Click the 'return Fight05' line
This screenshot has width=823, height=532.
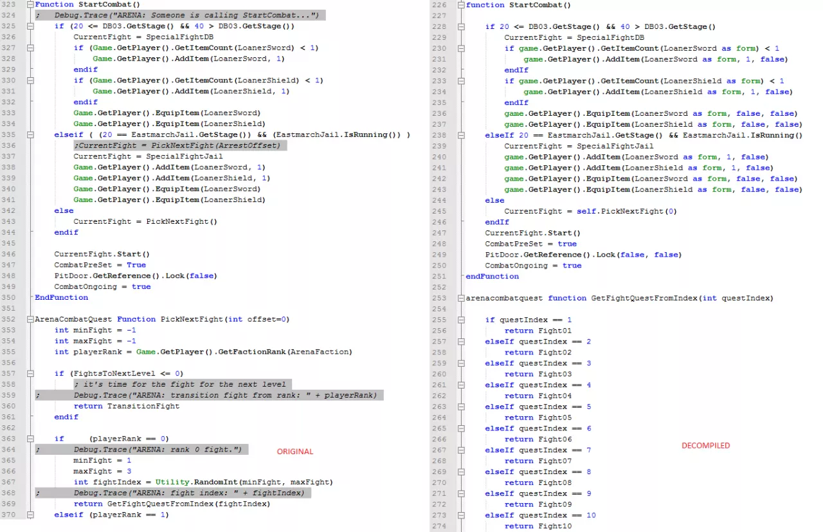pyautogui.click(x=538, y=417)
